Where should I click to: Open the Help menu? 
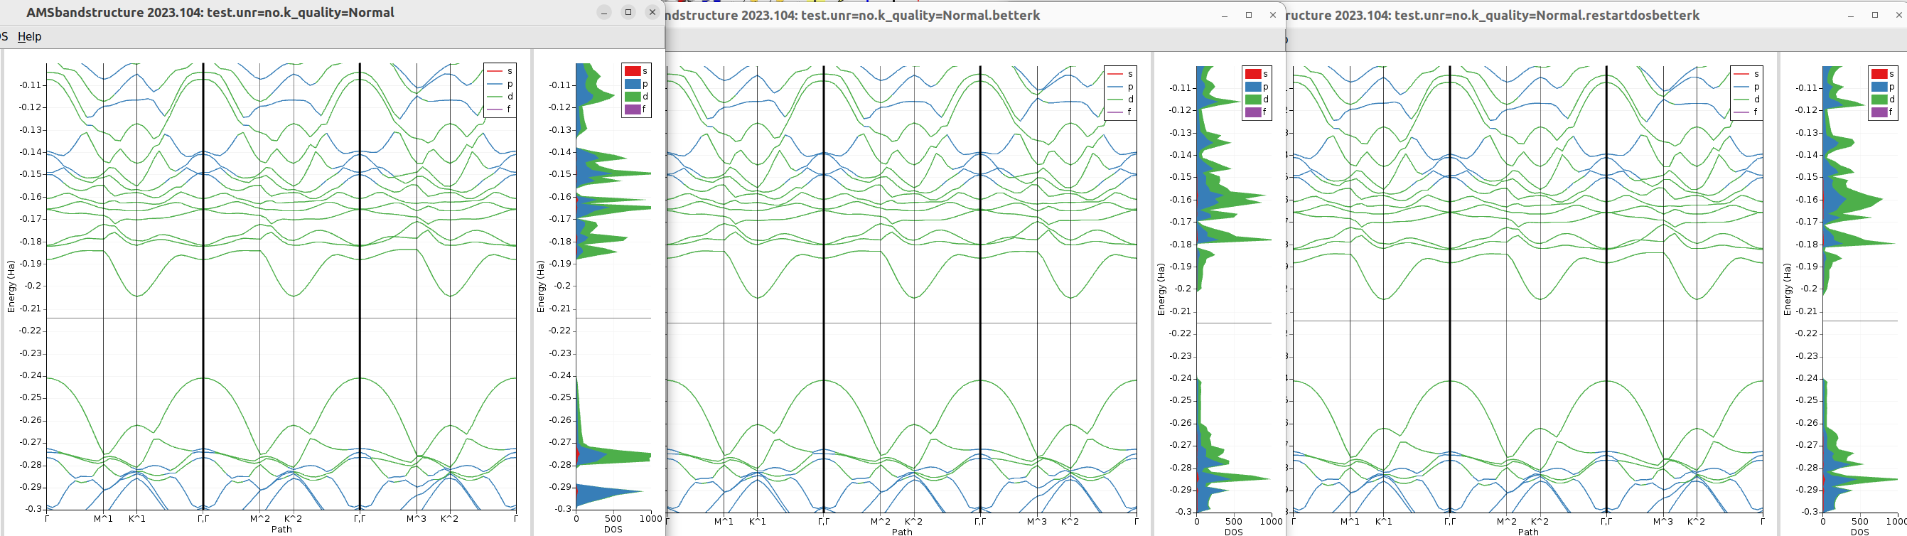30,36
